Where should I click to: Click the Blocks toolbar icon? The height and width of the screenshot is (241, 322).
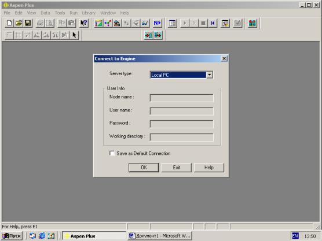point(136,23)
